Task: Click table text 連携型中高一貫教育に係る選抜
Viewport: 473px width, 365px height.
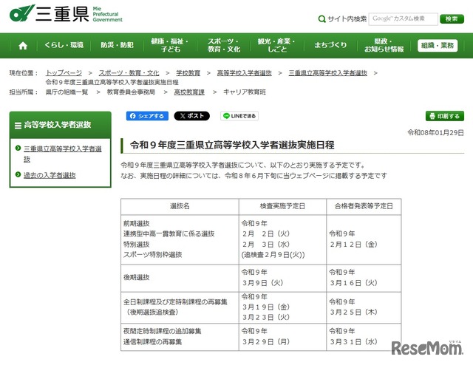Action: click(x=169, y=233)
